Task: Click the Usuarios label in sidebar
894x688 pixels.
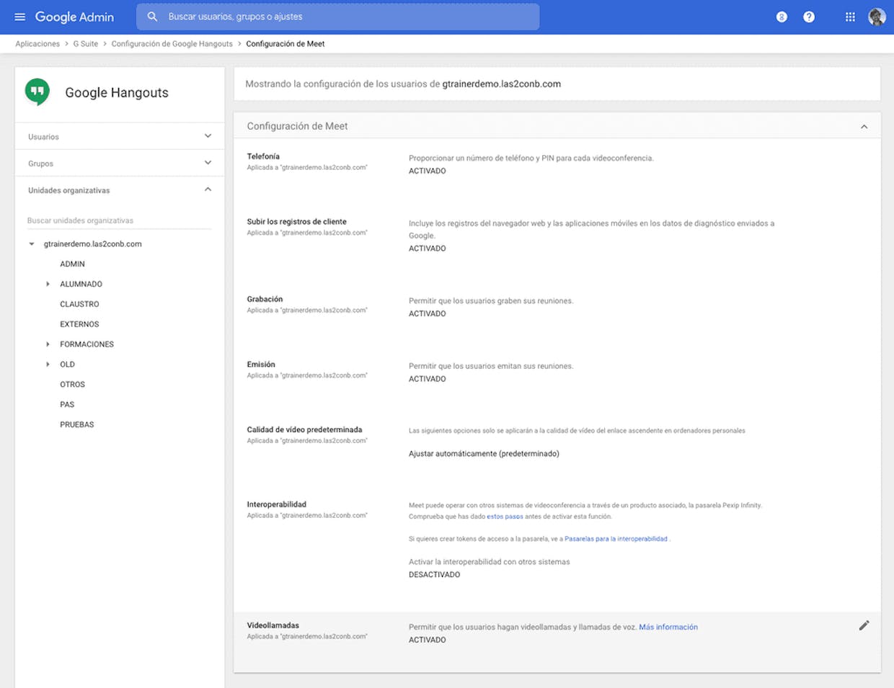Action: [43, 137]
